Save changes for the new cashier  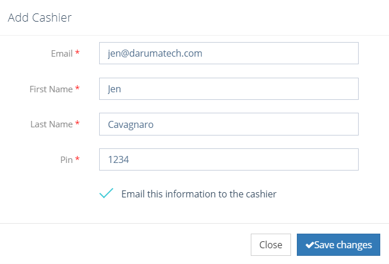(338, 245)
